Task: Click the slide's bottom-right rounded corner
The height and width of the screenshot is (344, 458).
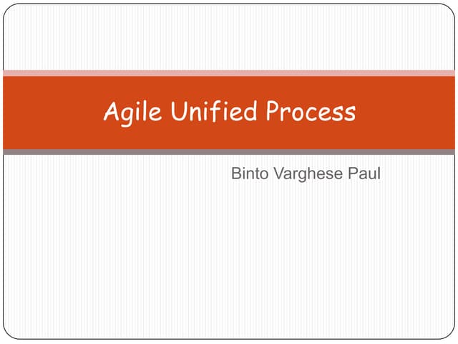Action: (451, 335)
